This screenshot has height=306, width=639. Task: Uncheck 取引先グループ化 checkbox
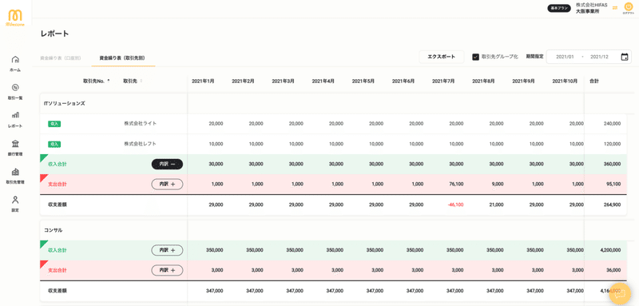(x=475, y=57)
